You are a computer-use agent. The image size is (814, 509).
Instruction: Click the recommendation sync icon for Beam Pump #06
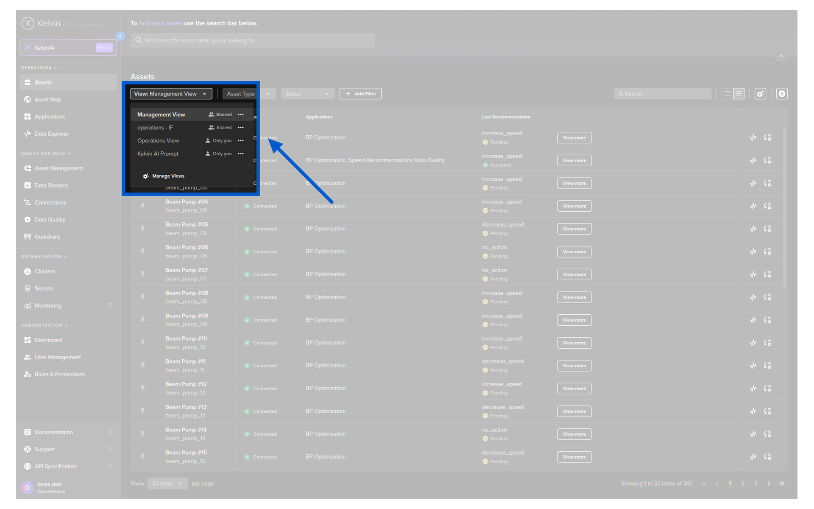767,252
